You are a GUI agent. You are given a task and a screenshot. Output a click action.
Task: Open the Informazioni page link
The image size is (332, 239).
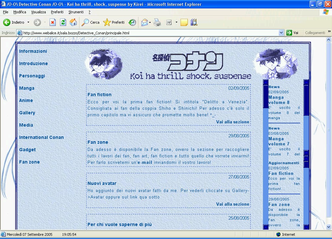tap(33, 51)
